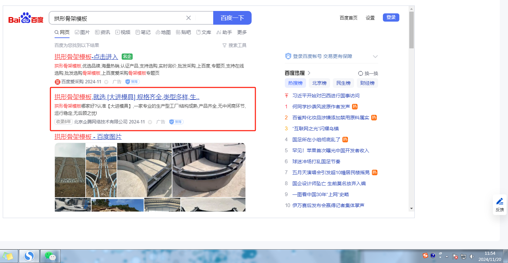Click the volume speaker tray icon

(472, 256)
